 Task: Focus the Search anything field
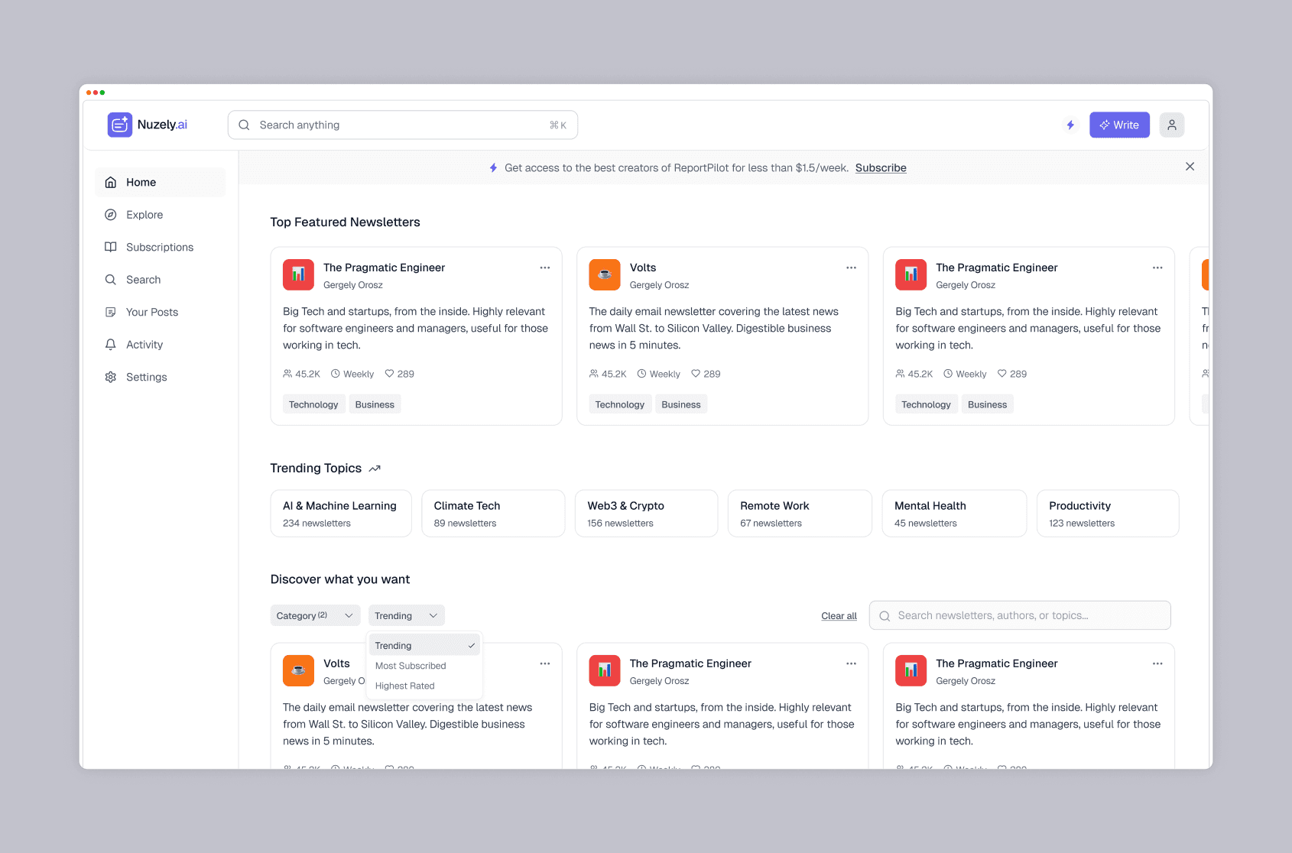tap(403, 125)
